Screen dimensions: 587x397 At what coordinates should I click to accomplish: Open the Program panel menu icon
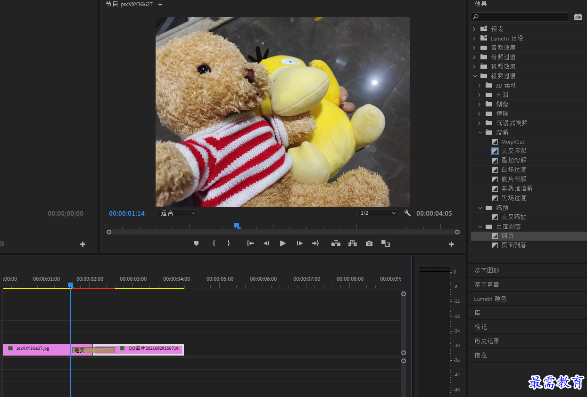[160, 4]
